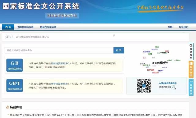Click the 公告 label
Viewport: 196px width, 118px height.
[x=9, y=37]
